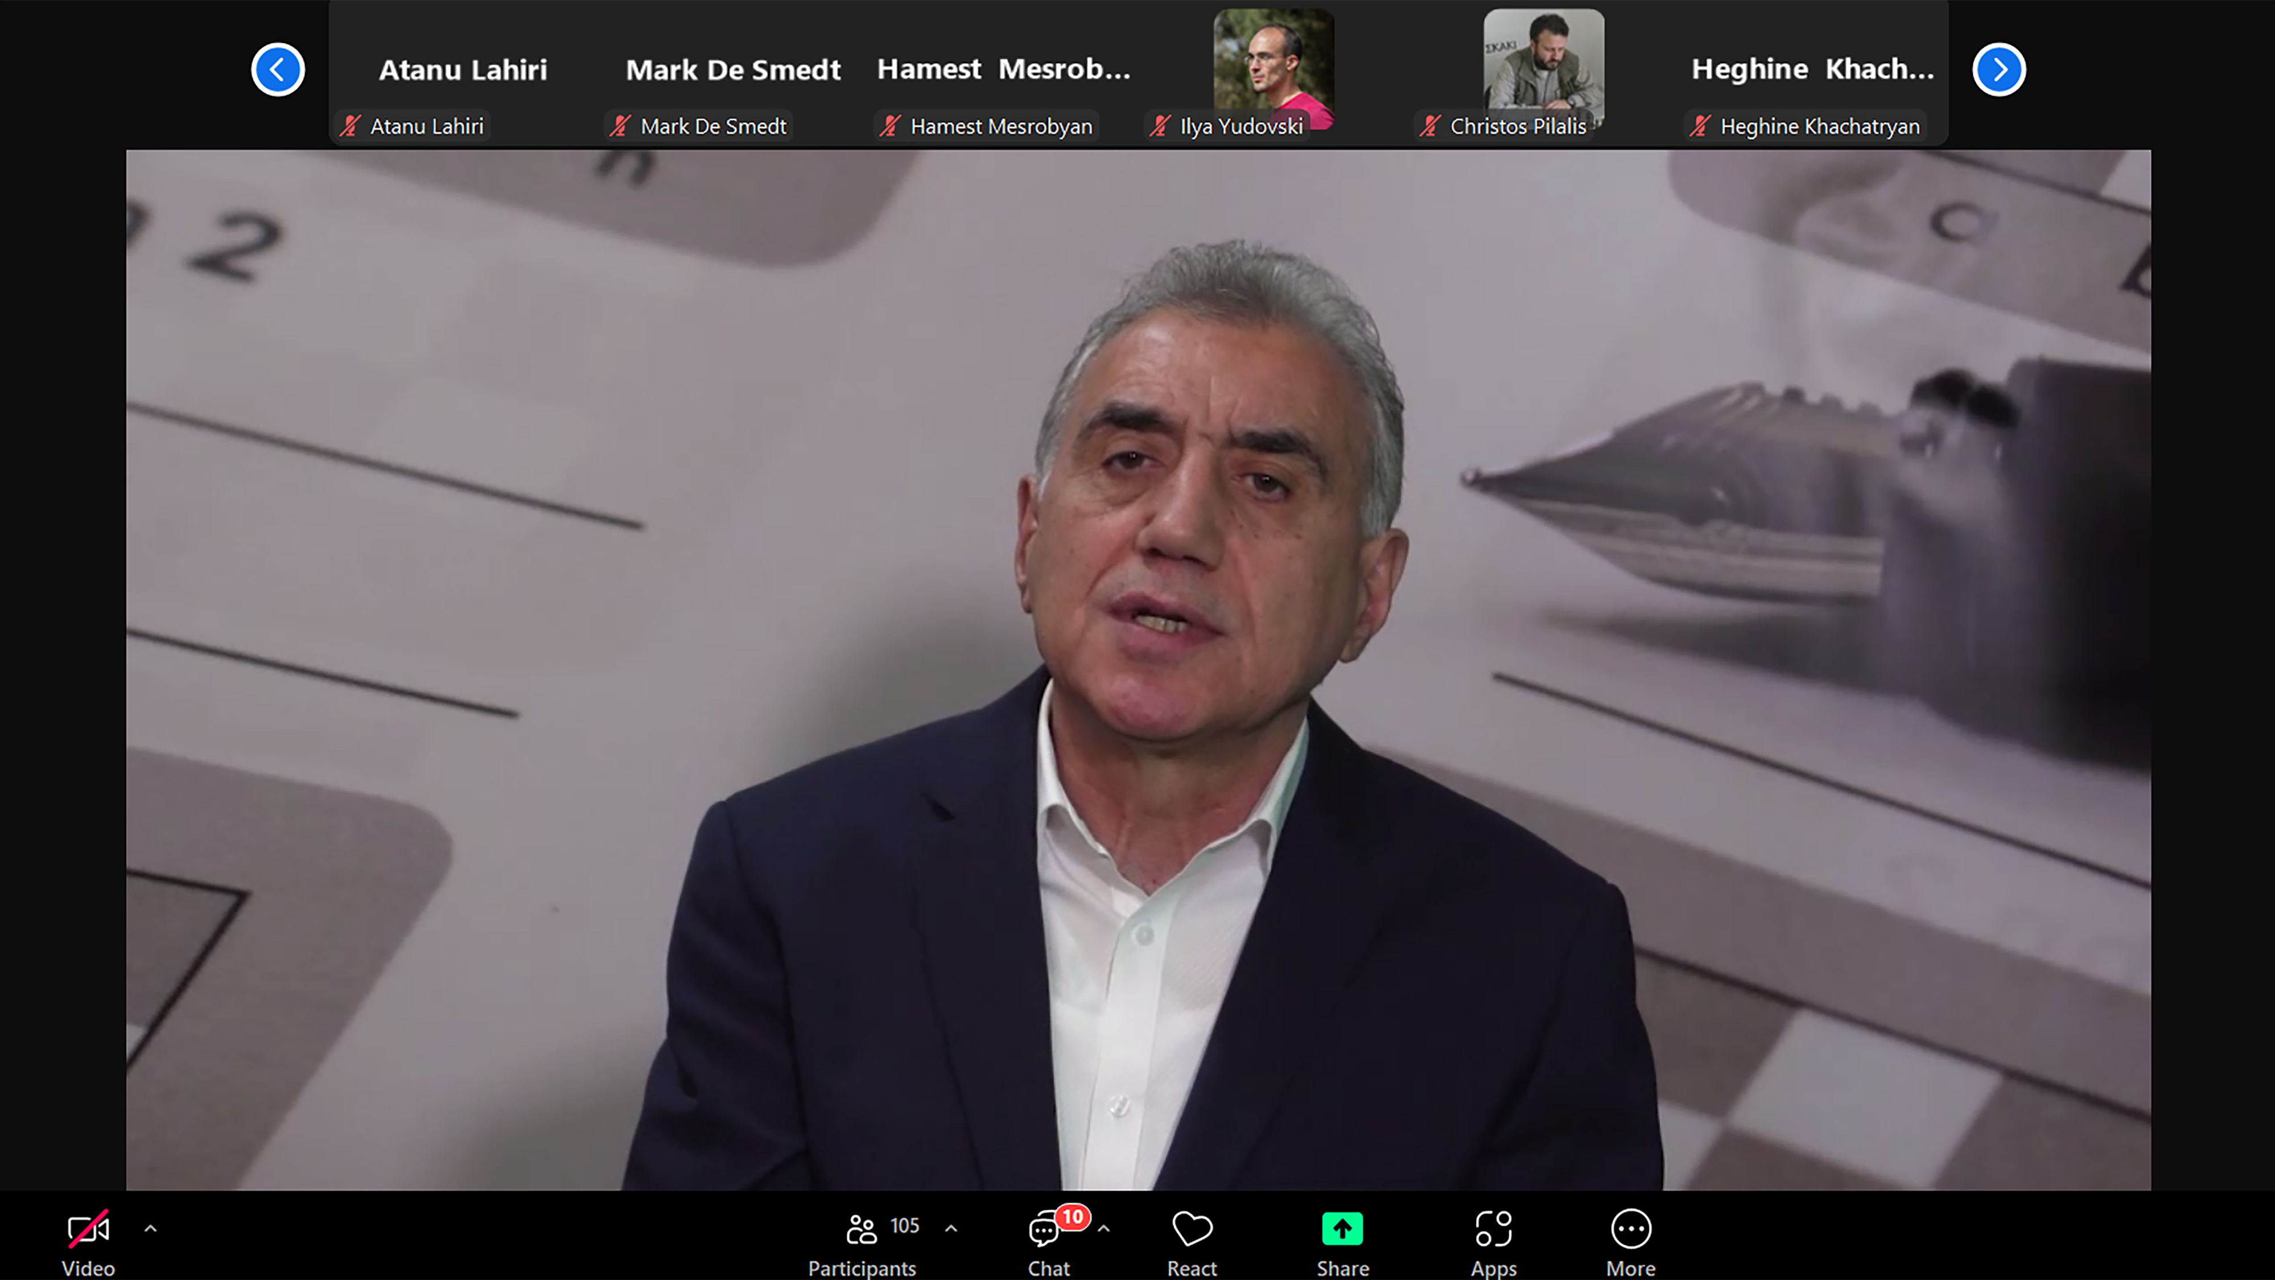Expand the caret next to Participants count
This screenshot has width=2275, height=1280.
pos(951,1228)
